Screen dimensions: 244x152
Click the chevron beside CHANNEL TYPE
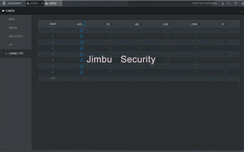click(6, 54)
